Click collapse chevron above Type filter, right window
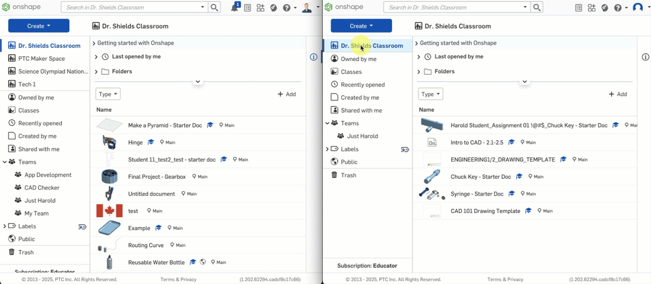Viewport: 651px width, 284px height. click(x=524, y=82)
